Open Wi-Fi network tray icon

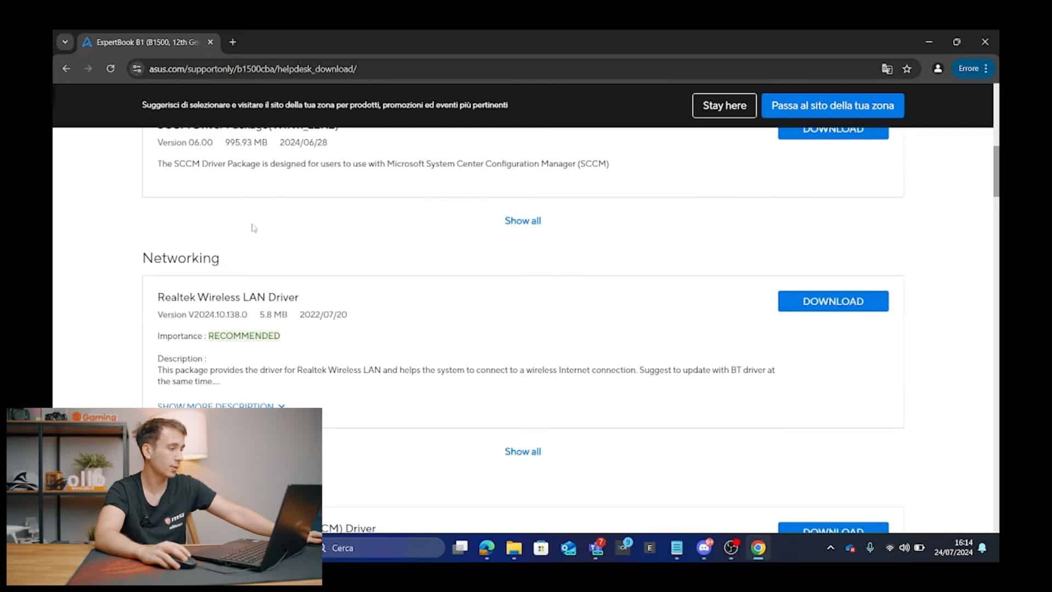tap(890, 548)
